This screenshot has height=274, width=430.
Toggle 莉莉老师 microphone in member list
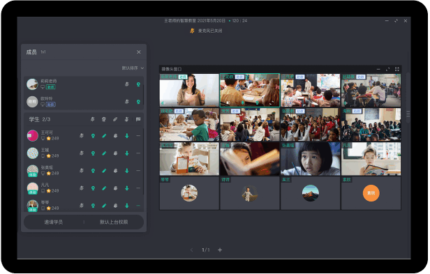coord(127,84)
